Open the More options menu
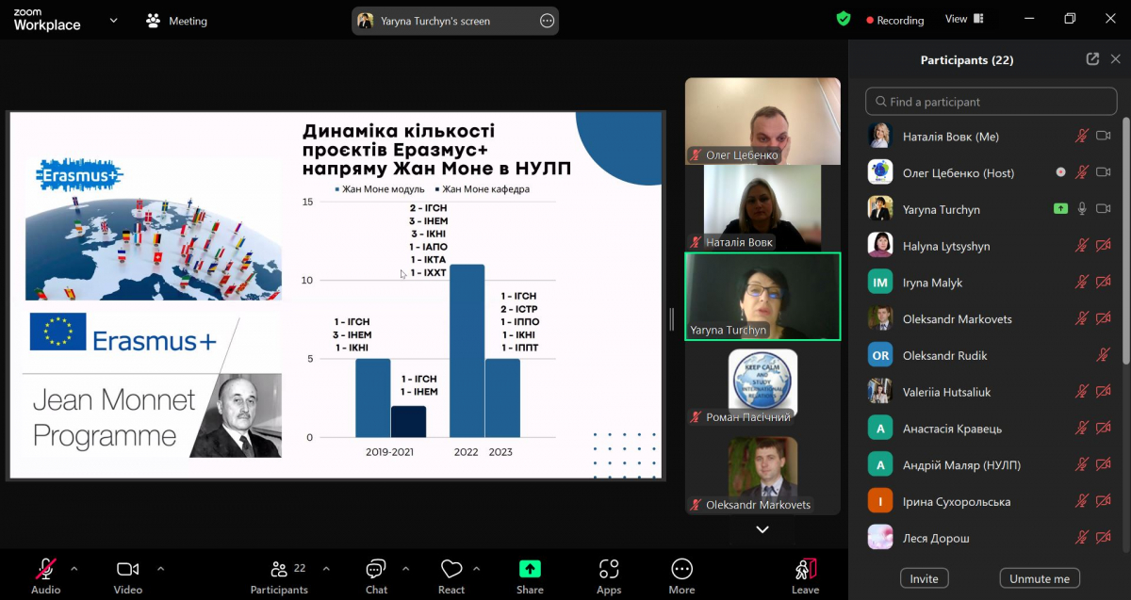This screenshot has height=600, width=1131. pyautogui.click(x=681, y=575)
